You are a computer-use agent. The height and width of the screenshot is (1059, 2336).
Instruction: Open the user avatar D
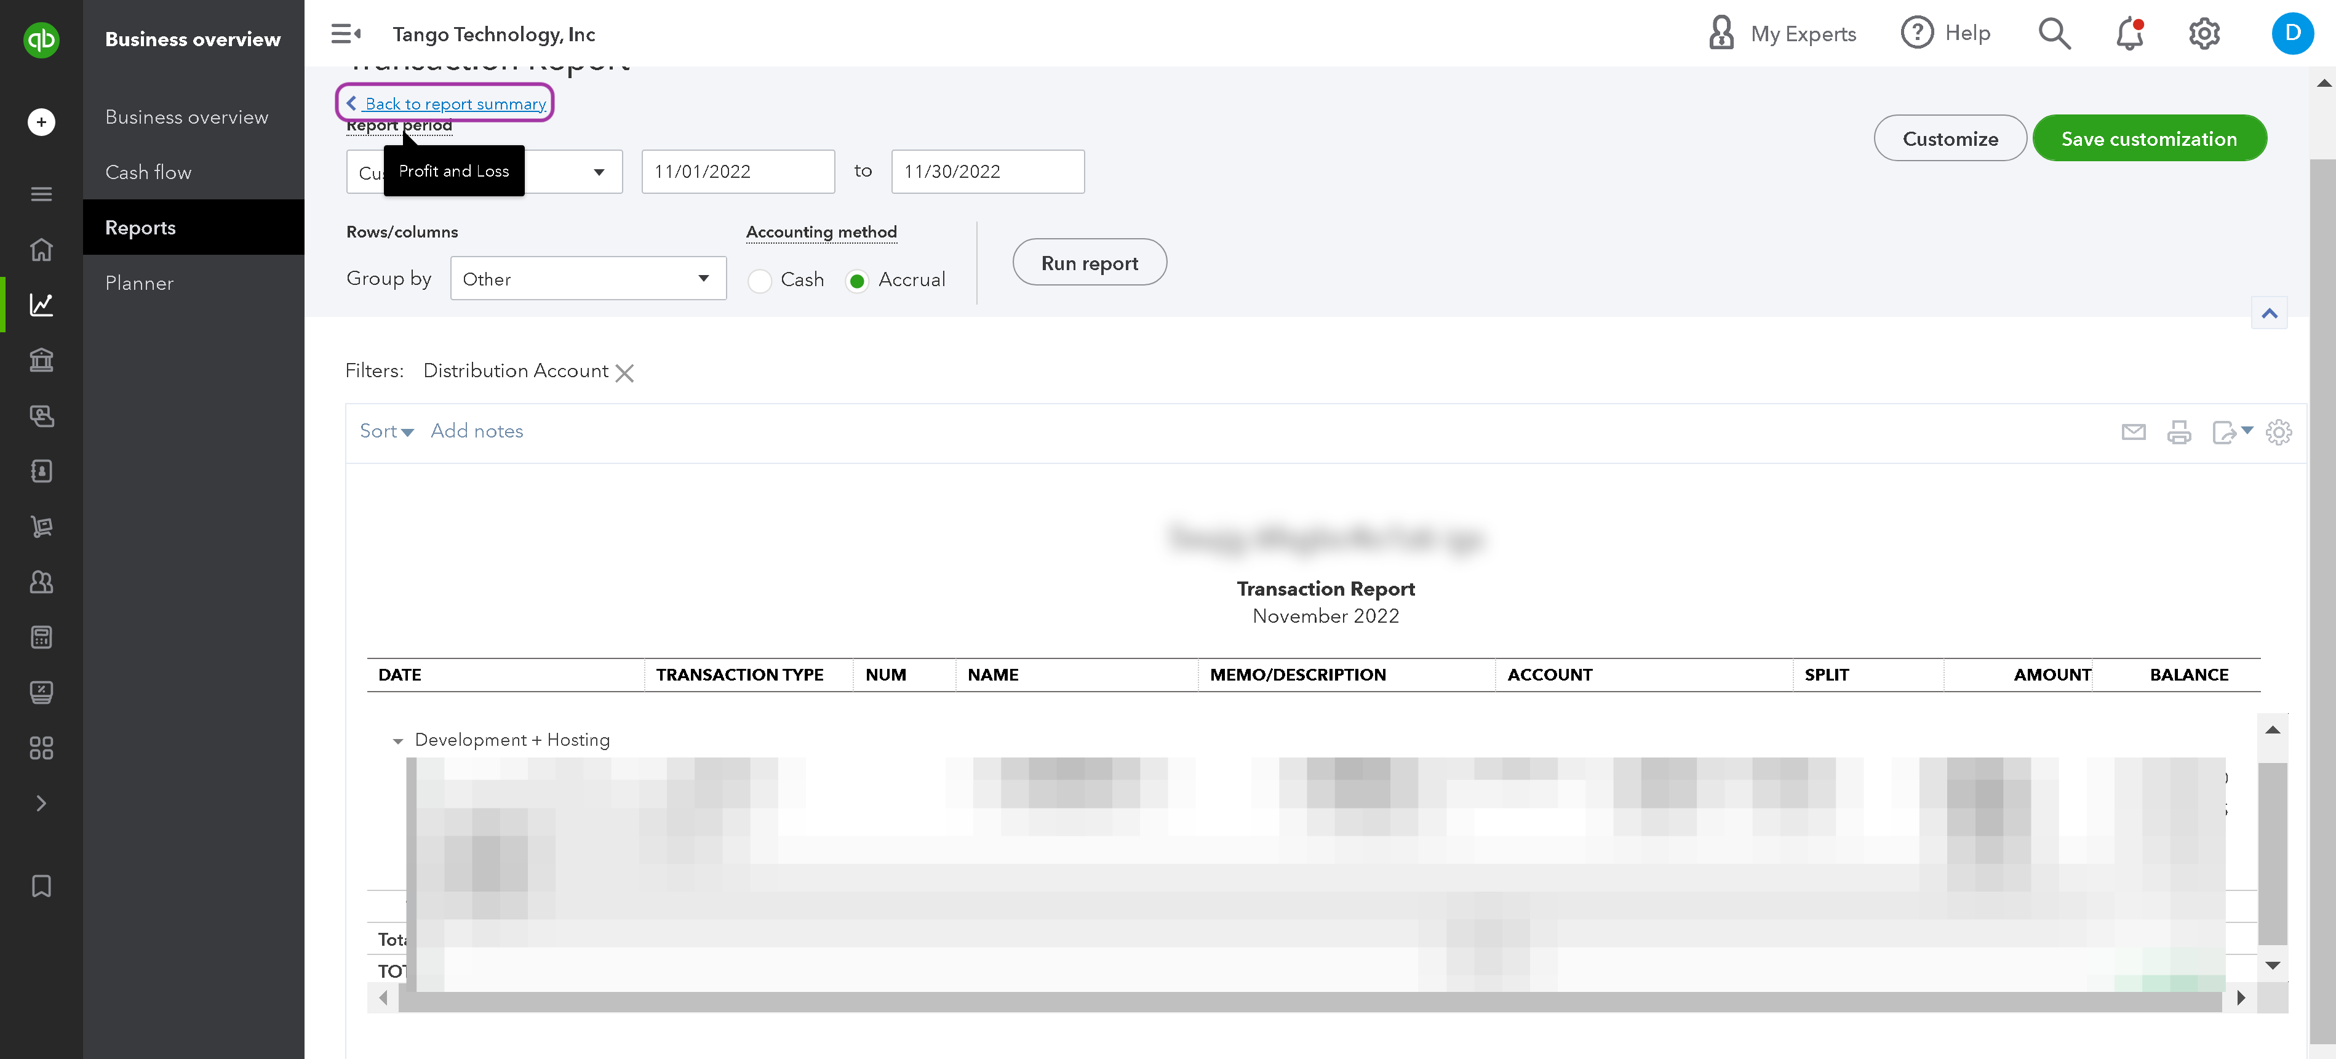pos(2292,34)
